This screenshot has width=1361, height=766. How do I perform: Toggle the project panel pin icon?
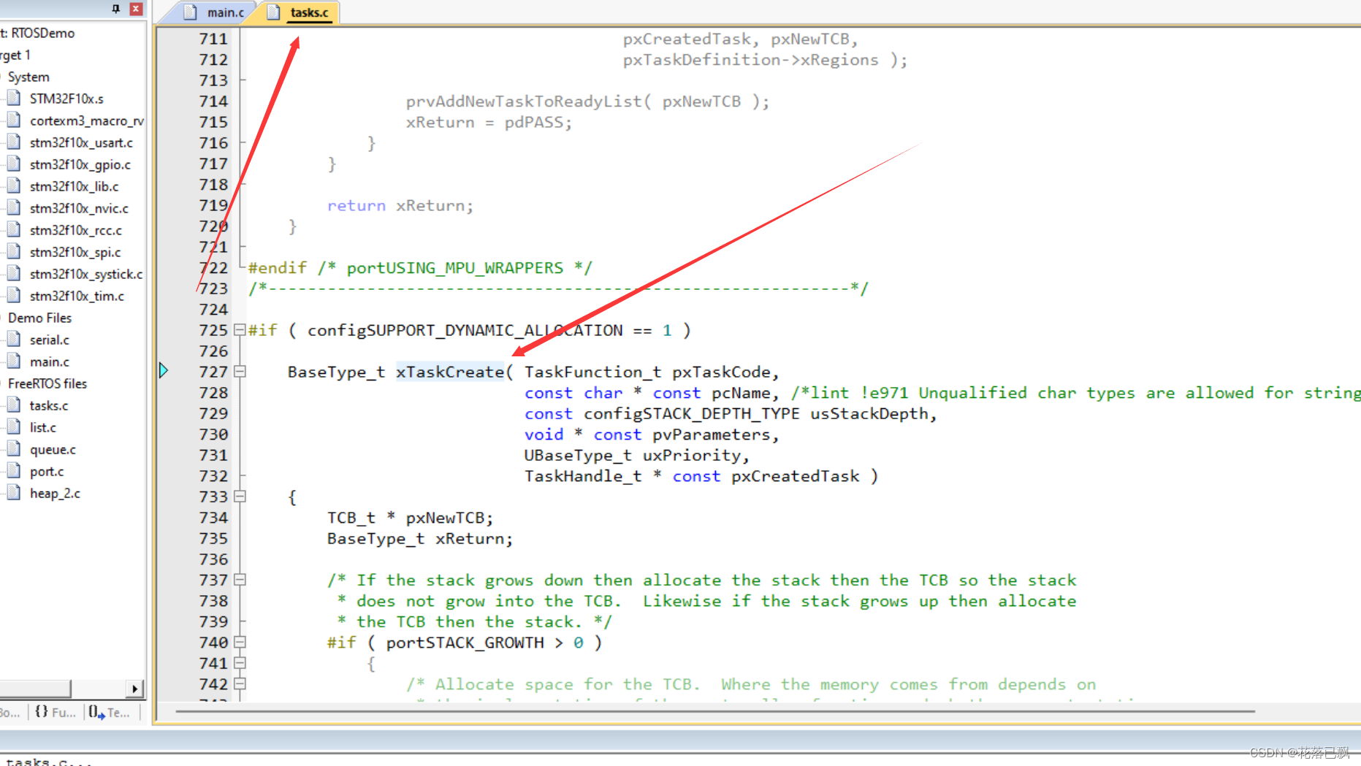[x=115, y=9]
